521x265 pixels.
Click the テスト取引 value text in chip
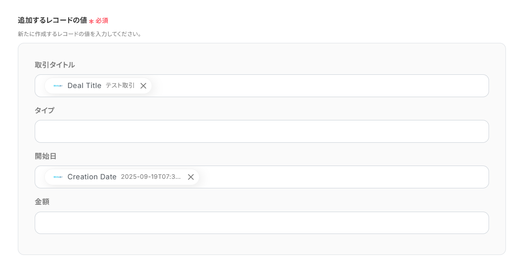pos(120,86)
